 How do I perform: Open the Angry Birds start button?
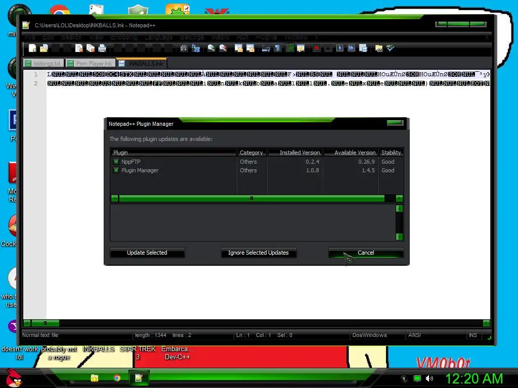pos(14,378)
